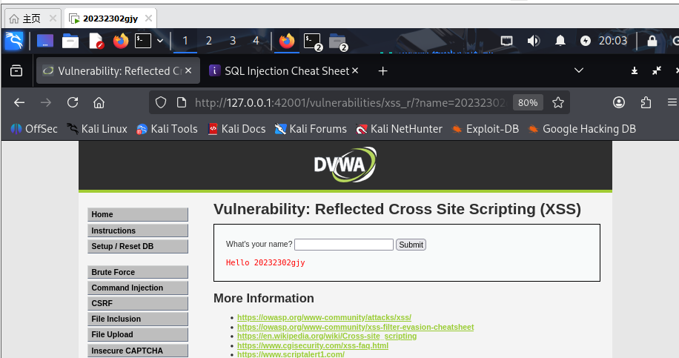Expand the list all tabs chevron

(x=579, y=70)
